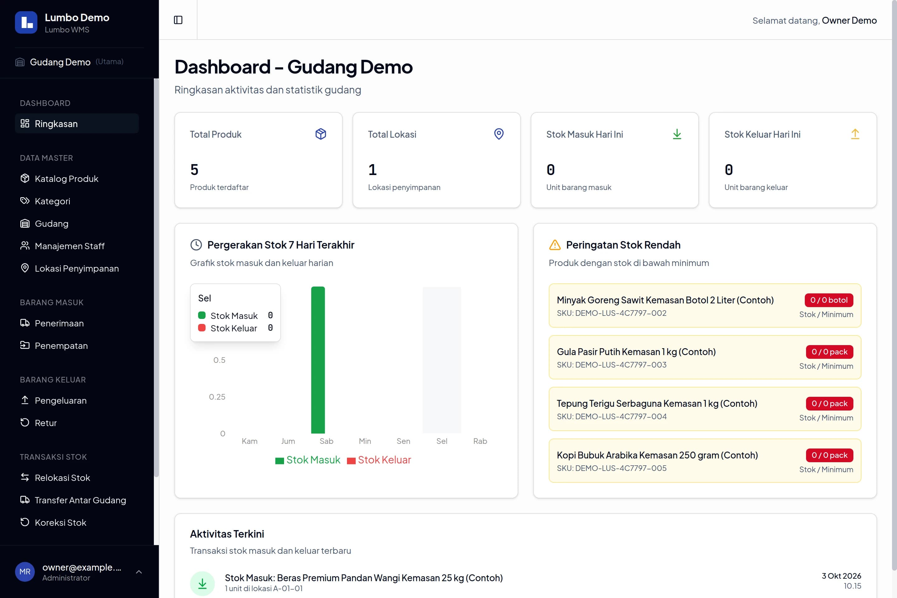Toggle Stok Keluar legend in chart
The width and height of the screenshot is (897, 598).
(x=379, y=460)
